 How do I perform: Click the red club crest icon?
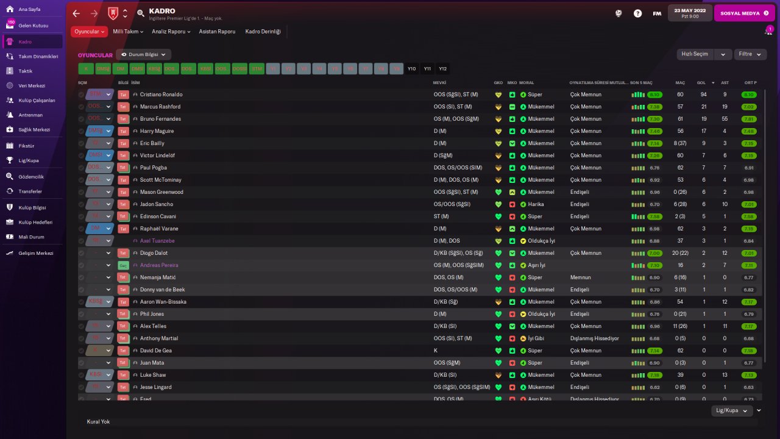pyautogui.click(x=113, y=13)
